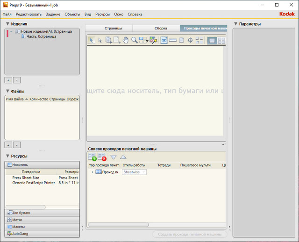Activate the magnifier zoom tool
Image resolution: width=299 pixels, height=242 pixels.
(134, 41)
